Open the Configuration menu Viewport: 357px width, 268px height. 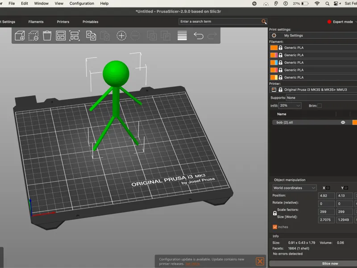pos(82,4)
